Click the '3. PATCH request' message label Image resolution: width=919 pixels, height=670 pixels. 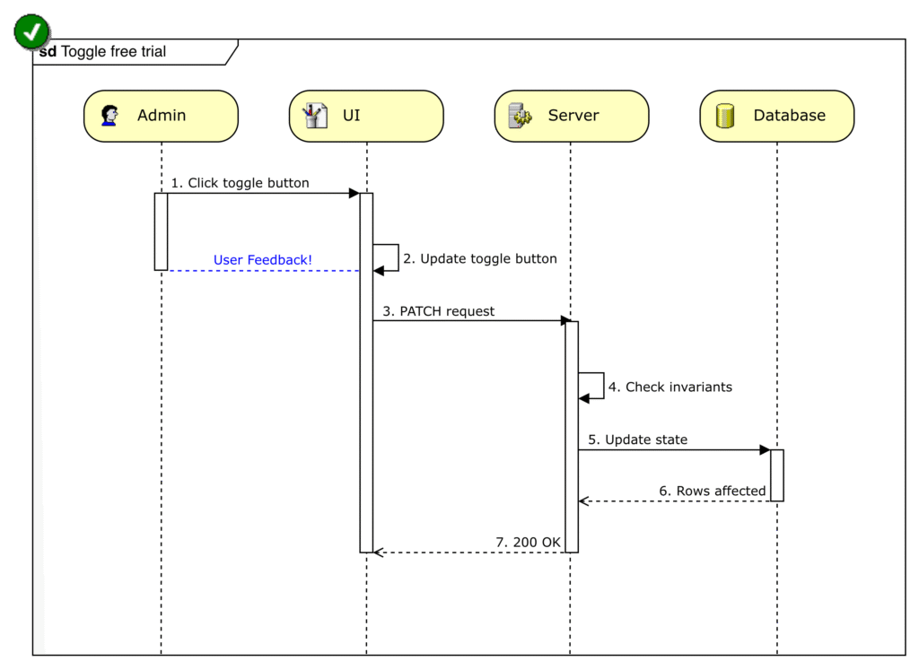coord(439,311)
